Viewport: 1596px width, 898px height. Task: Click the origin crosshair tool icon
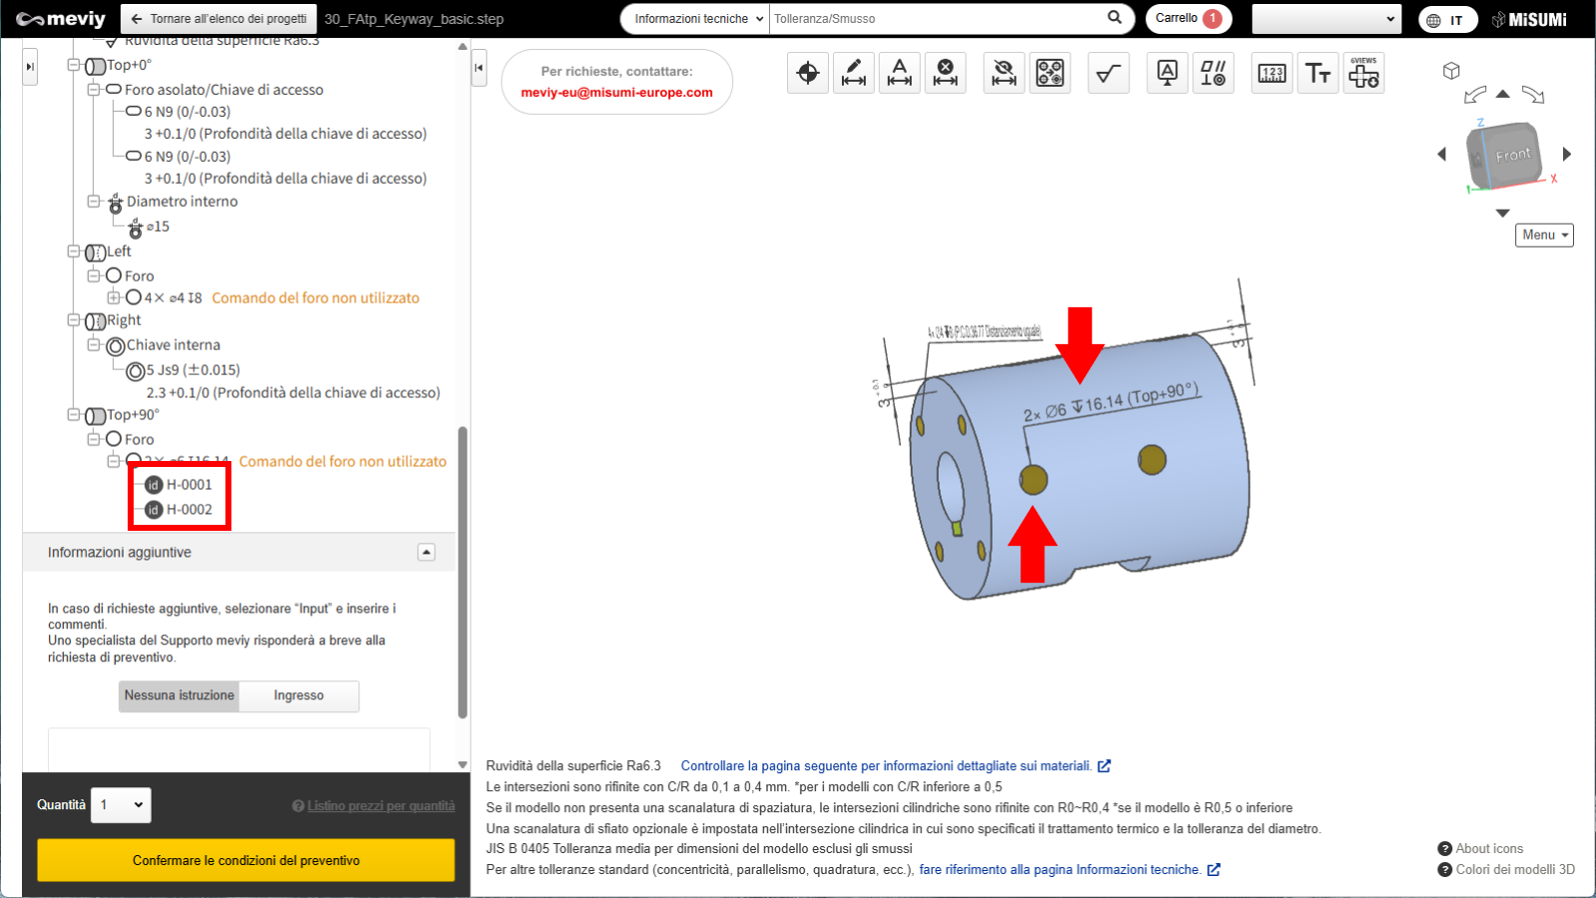[808, 73]
